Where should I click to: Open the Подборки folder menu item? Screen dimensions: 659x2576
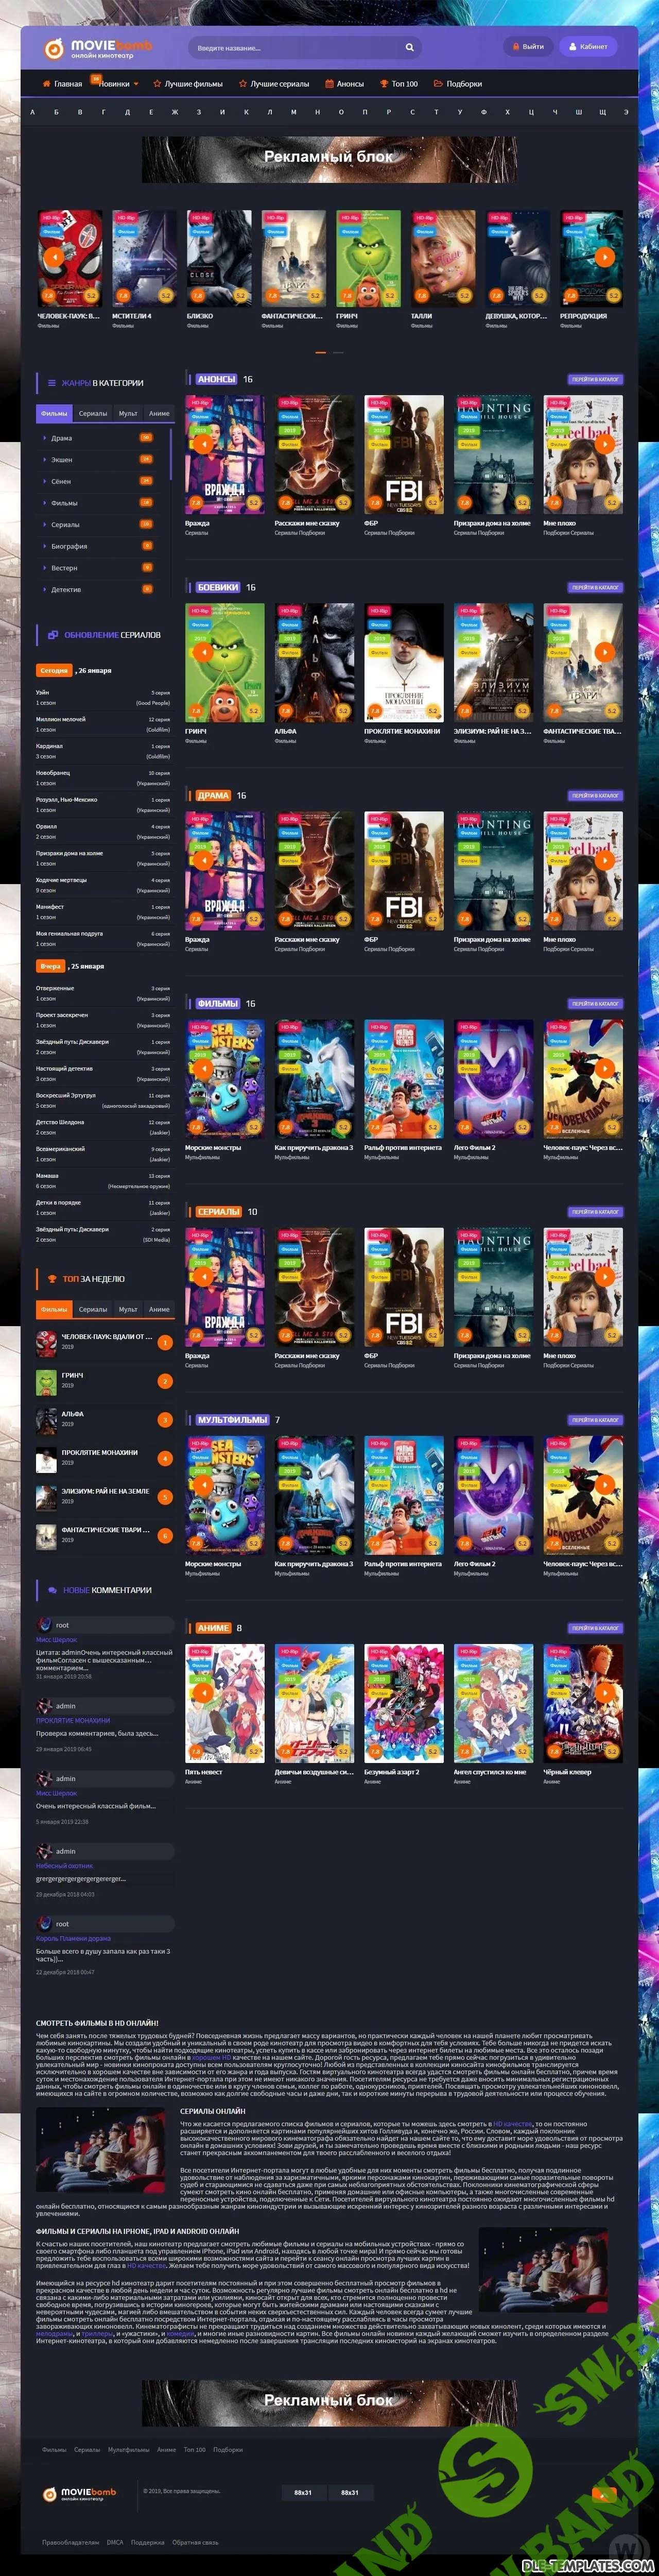coord(458,84)
